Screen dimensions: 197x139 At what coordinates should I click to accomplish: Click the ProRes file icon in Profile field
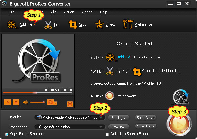pyautogui.click(x=39, y=117)
